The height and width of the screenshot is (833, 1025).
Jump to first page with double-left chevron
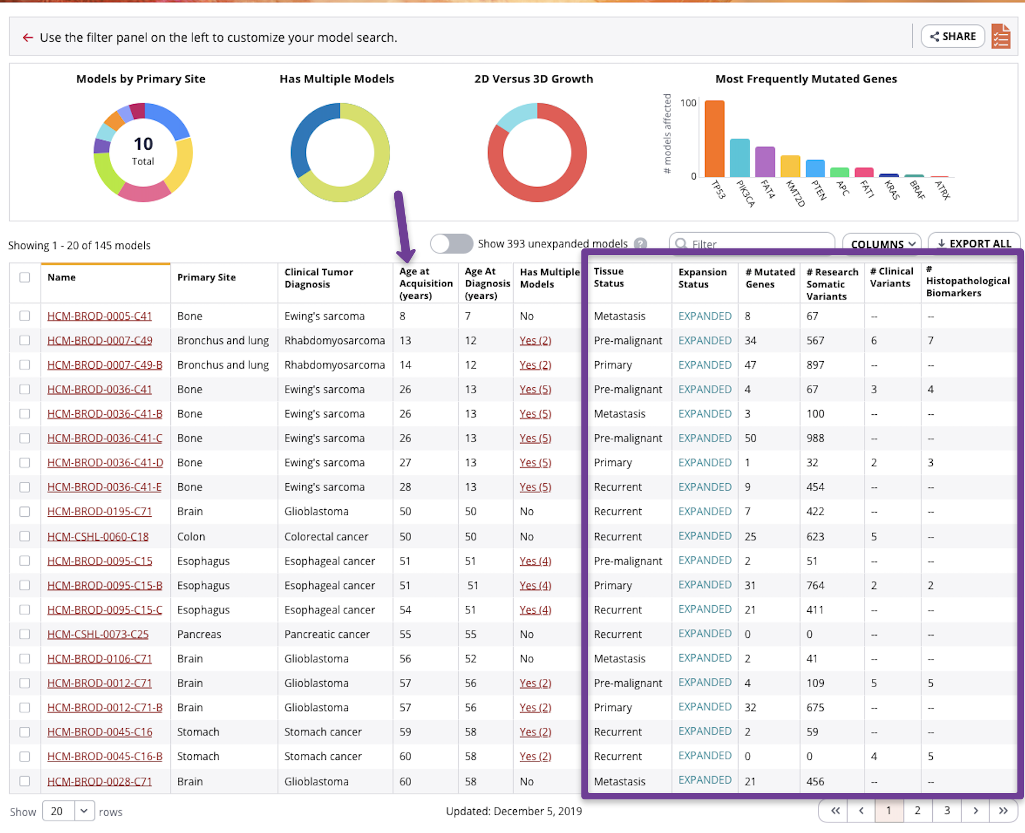[x=835, y=811]
